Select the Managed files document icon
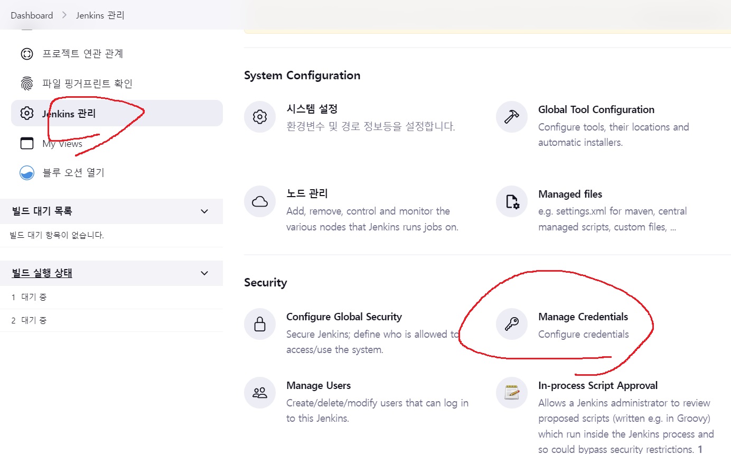731x454 pixels. click(x=512, y=201)
